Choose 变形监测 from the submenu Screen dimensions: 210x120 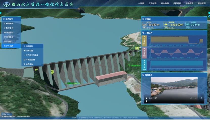[x=32, y=51]
